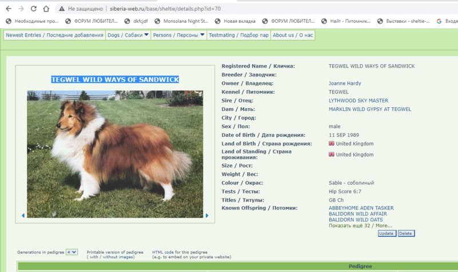Open the second 'ФОРУМ ЛЮБИТЕЛ...' bookmark
The width and height of the screenshot is (458, 272).
(289, 21)
